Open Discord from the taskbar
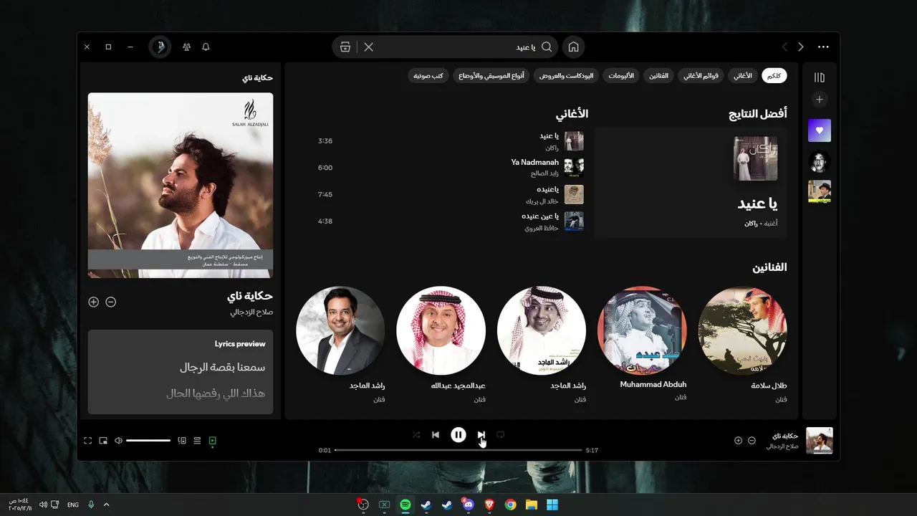Viewport: 917px width, 516px height. pos(468,505)
